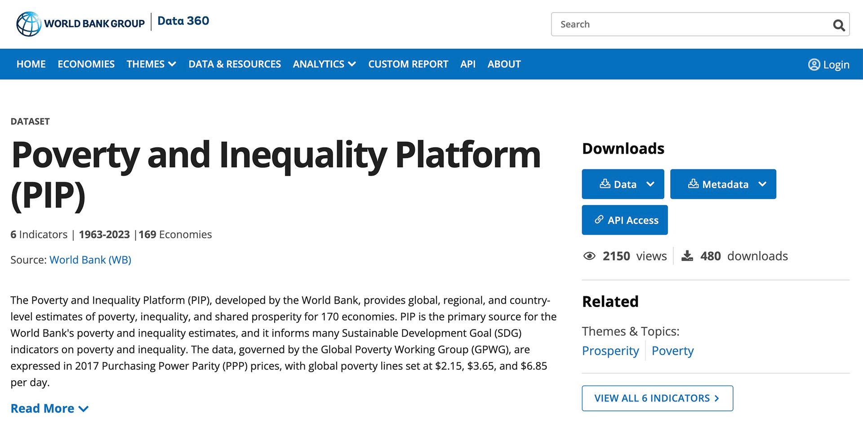Click the Downloads section heading
This screenshot has height=436, width=863.
(x=623, y=149)
